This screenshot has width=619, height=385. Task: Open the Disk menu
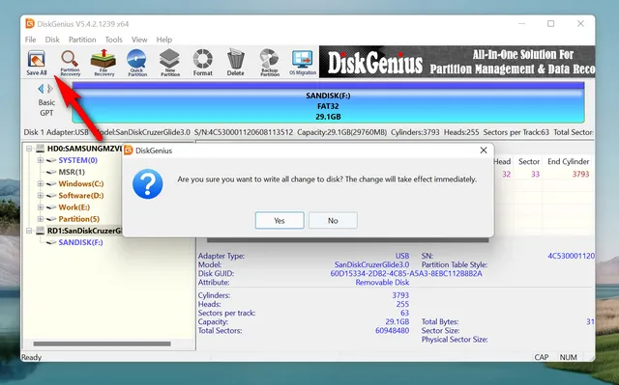click(x=52, y=40)
